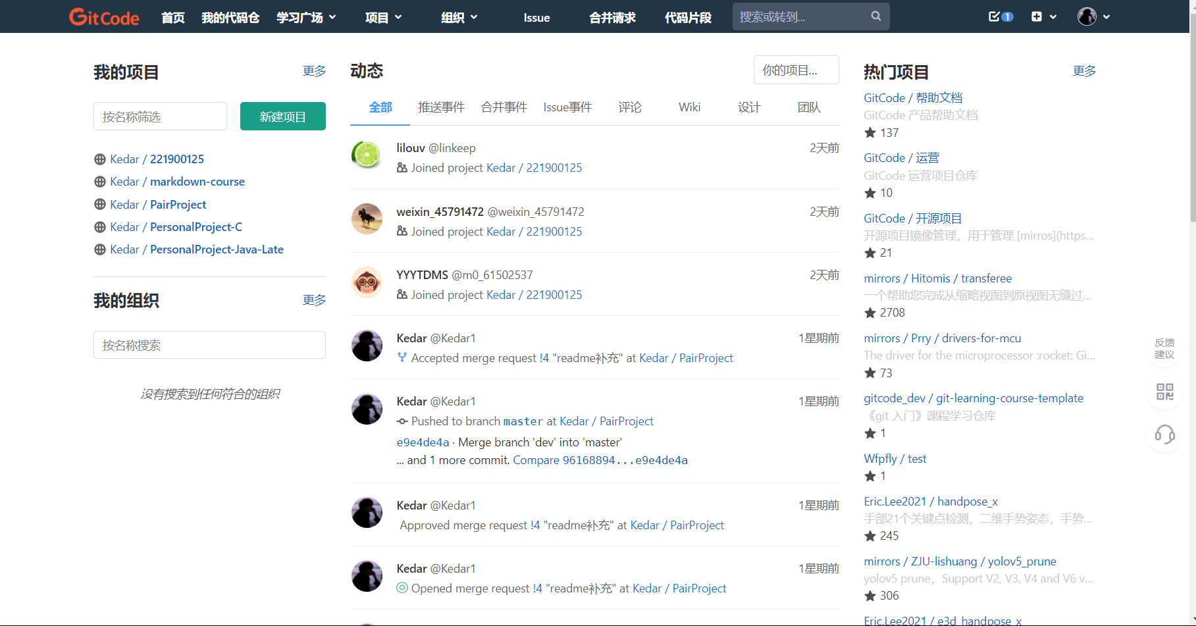Click the GitCode logo
Image resolution: width=1196 pixels, height=626 pixels.
pyautogui.click(x=104, y=17)
